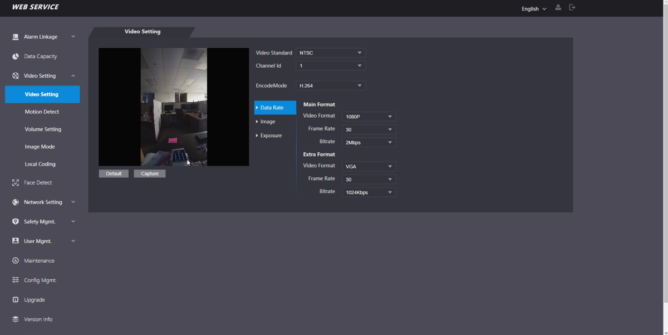The width and height of the screenshot is (668, 335).
Task: Open the English language selector
Action: pyautogui.click(x=533, y=9)
